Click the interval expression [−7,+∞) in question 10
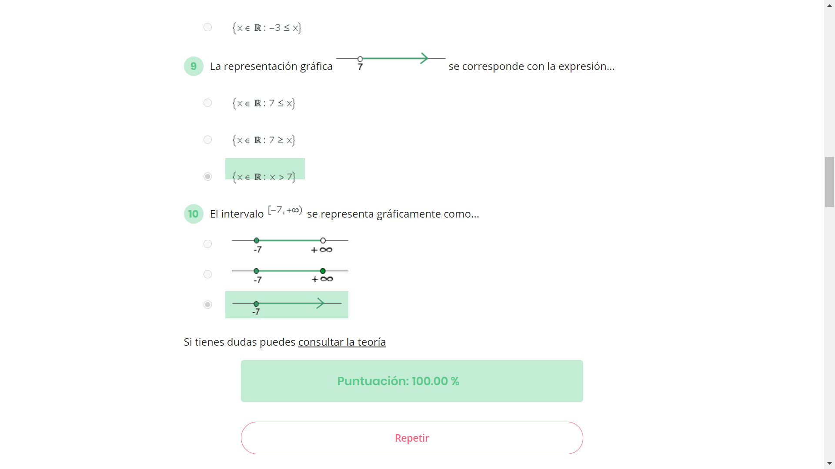The width and height of the screenshot is (835, 469). point(285,211)
